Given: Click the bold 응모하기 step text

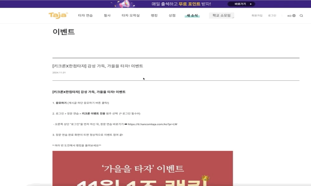Looking at the screenshot, I should click(x=61, y=103).
